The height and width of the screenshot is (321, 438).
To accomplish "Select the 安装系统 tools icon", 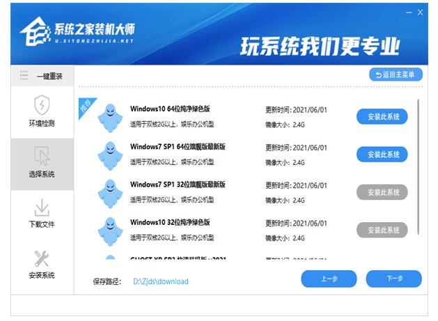I will pyautogui.click(x=42, y=258).
